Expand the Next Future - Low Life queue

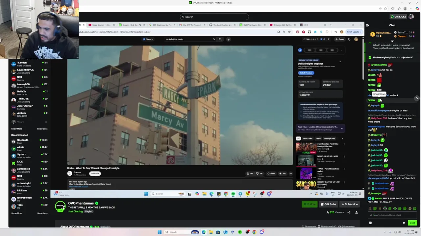click(x=342, y=128)
